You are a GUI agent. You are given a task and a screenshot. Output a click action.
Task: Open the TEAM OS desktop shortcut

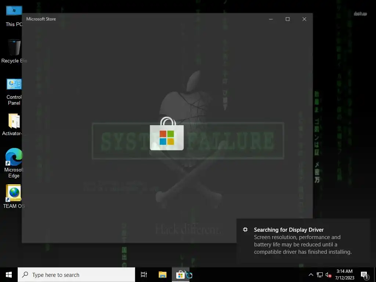pos(14,197)
